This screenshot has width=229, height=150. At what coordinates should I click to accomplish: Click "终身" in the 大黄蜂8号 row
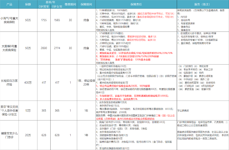click(x=86, y=48)
